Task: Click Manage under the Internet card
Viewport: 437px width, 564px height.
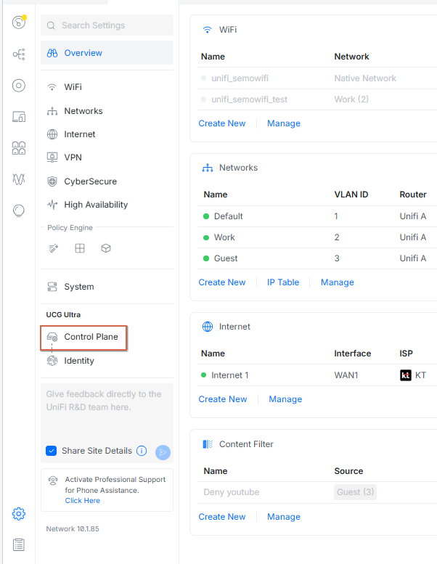Action: point(285,399)
